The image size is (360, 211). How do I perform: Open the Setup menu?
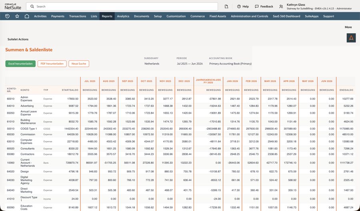[x=158, y=16]
